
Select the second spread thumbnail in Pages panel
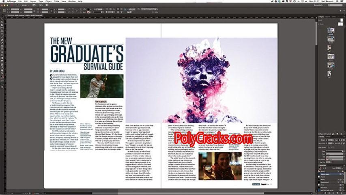pyautogui.click(x=331, y=39)
